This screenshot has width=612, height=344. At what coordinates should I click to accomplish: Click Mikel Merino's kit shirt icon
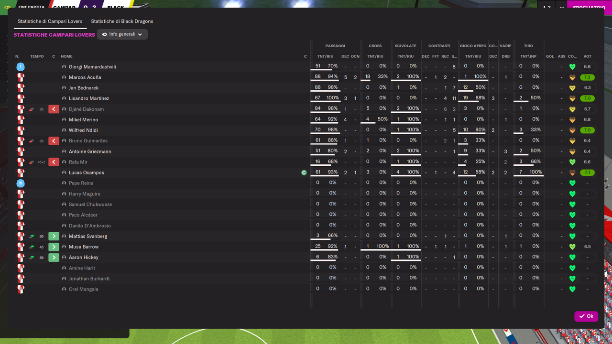coord(21,120)
